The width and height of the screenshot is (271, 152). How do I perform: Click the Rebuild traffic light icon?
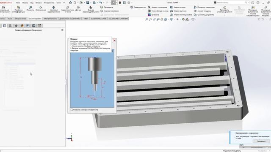pyautogui.click(x=120, y=3)
